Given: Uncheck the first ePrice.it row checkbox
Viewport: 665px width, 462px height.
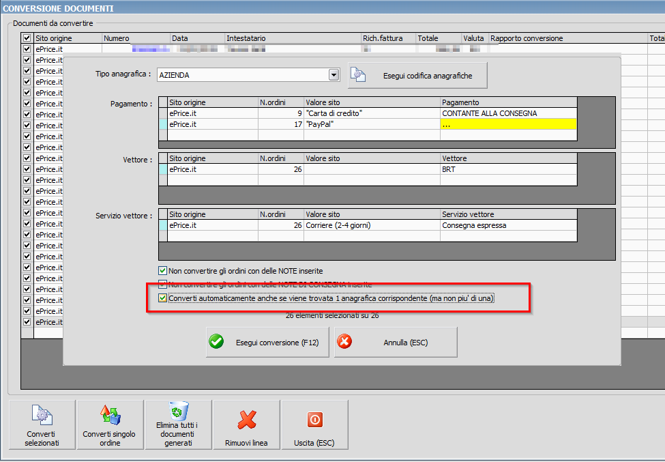Looking at the screenshot, I should [27, 48].
